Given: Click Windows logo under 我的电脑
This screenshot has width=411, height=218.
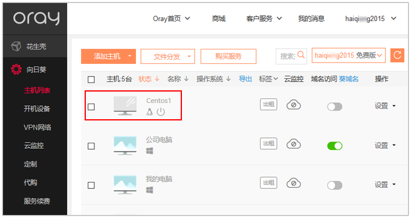Looking at the screenshot, I should [x=149, y=190].
